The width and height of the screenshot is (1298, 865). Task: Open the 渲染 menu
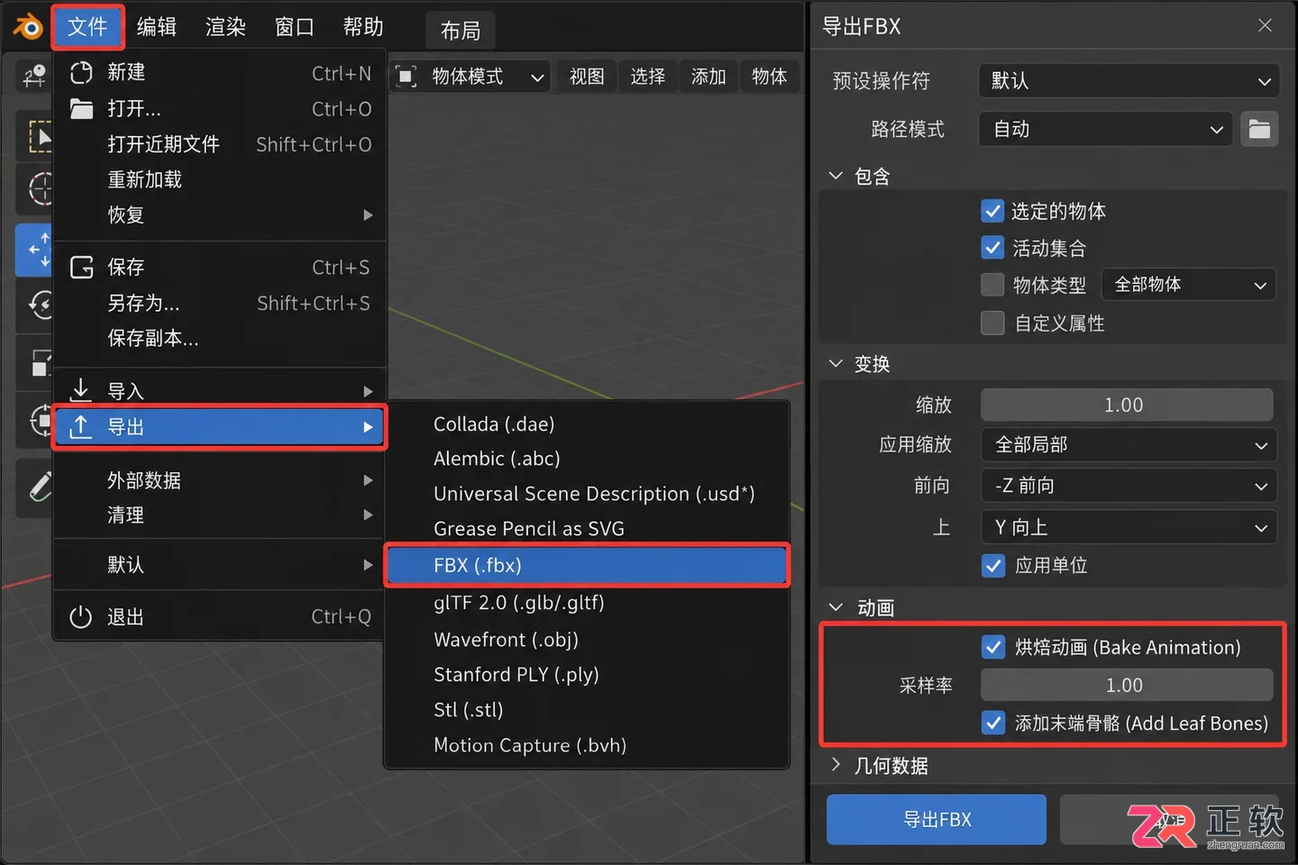[225, 27]
